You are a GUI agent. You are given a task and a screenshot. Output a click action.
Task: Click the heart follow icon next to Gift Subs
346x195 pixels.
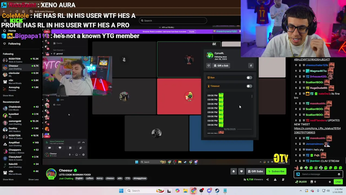(x=241, y=171)
